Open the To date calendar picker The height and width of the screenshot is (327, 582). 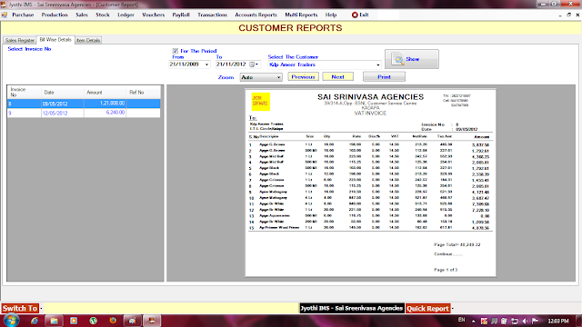pyautogui.click(x=254, y=64)
